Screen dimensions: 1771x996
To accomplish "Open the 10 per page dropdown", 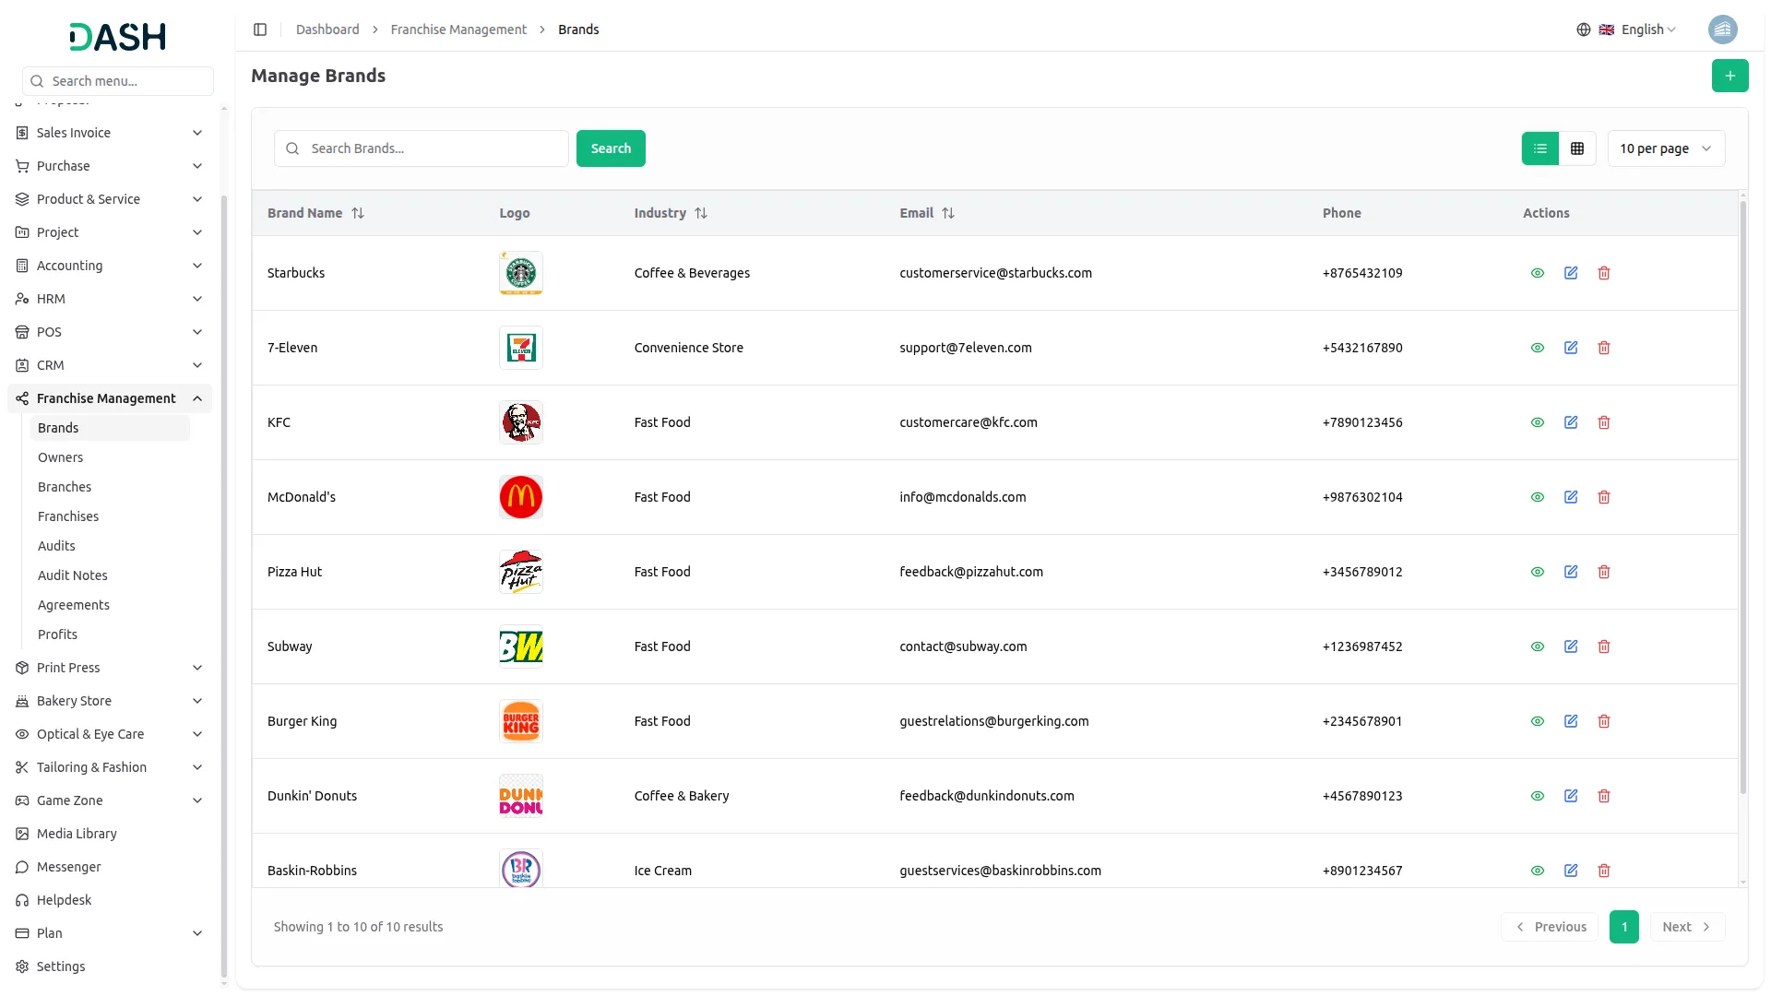I will [x=1665, y=148].
